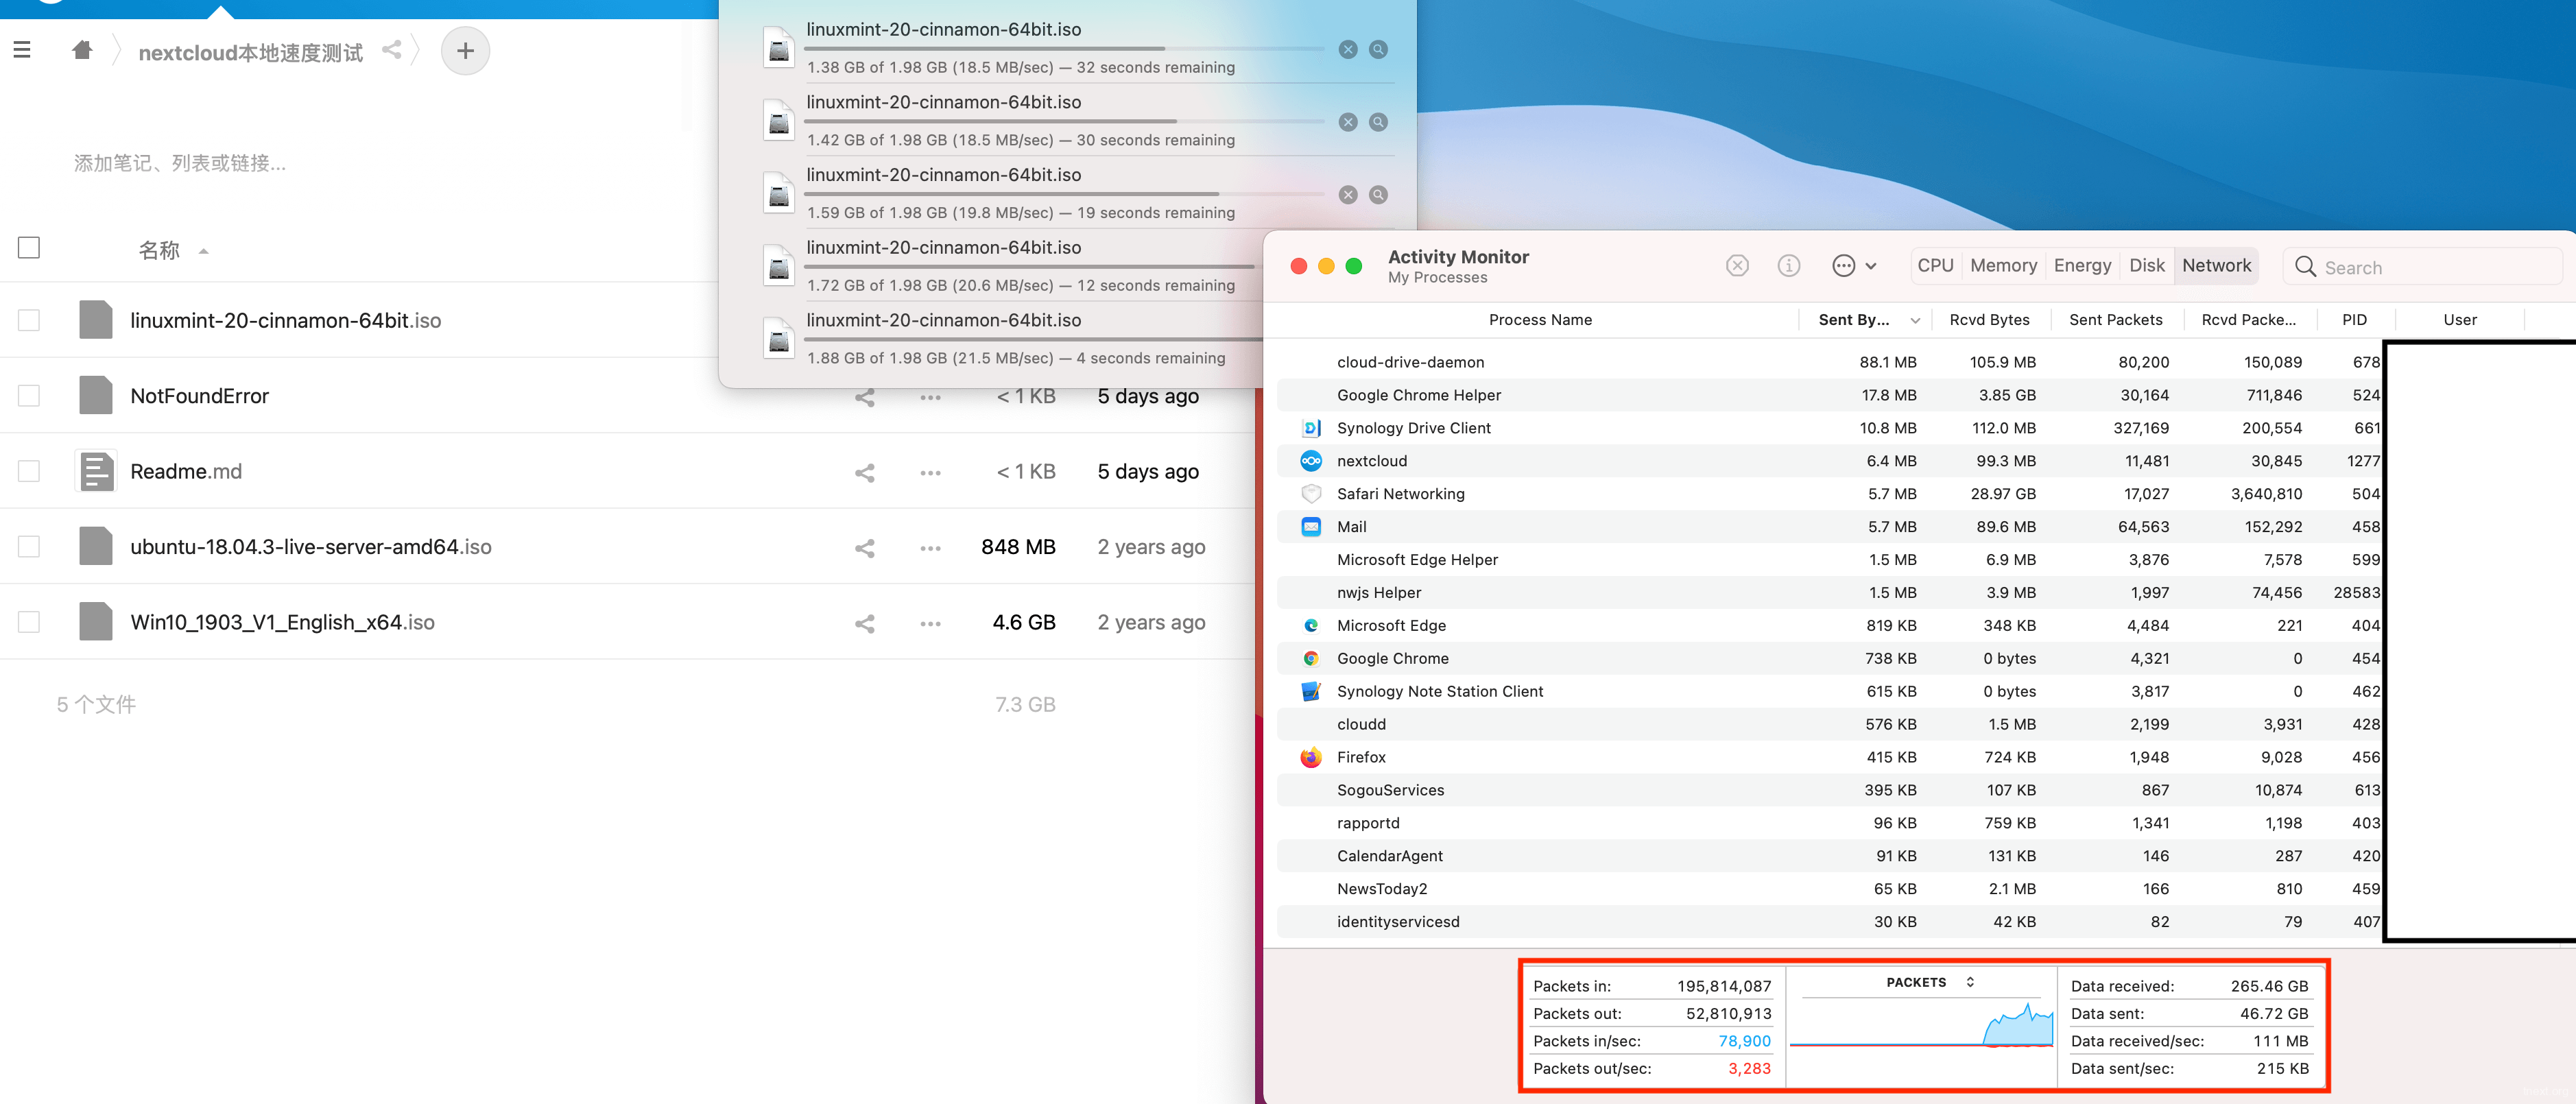Click the 1.59 GB download progress bar

(1064, 193)
